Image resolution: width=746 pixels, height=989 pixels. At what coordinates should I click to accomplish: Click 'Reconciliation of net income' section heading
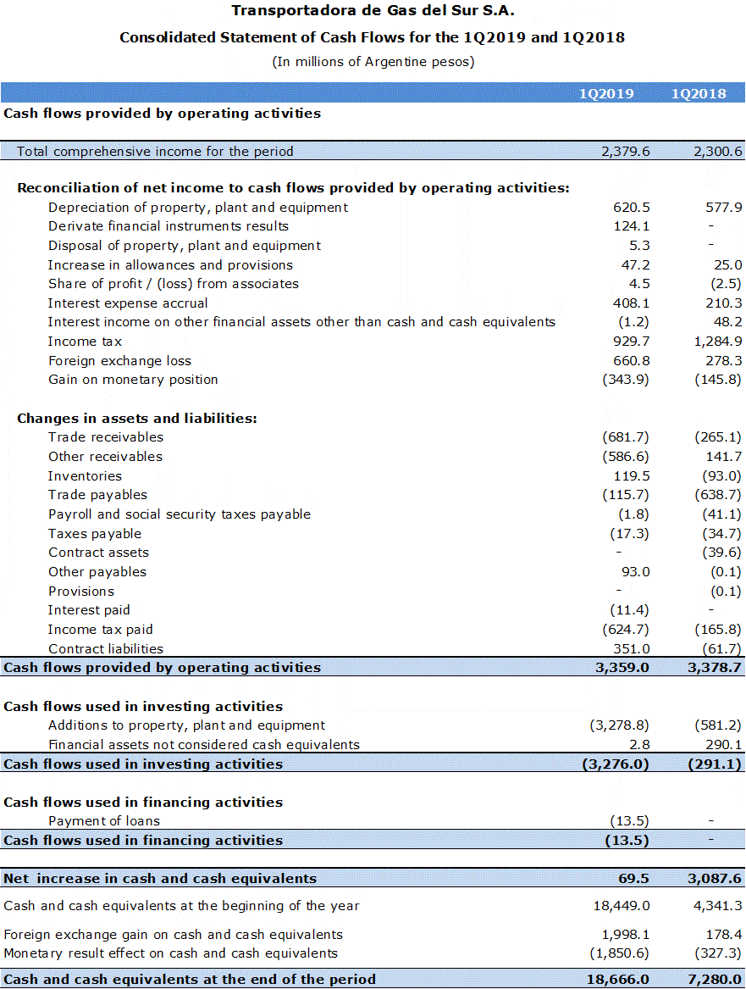[293, 188]
